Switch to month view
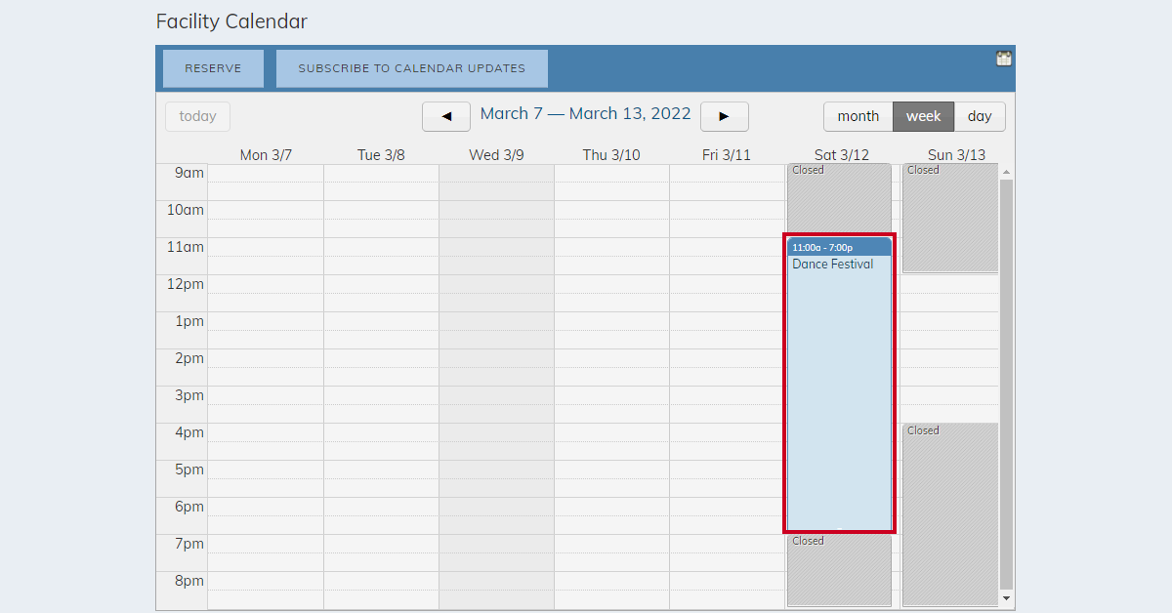The width and height of the screenshot is (1172, 613). point(858,116)
